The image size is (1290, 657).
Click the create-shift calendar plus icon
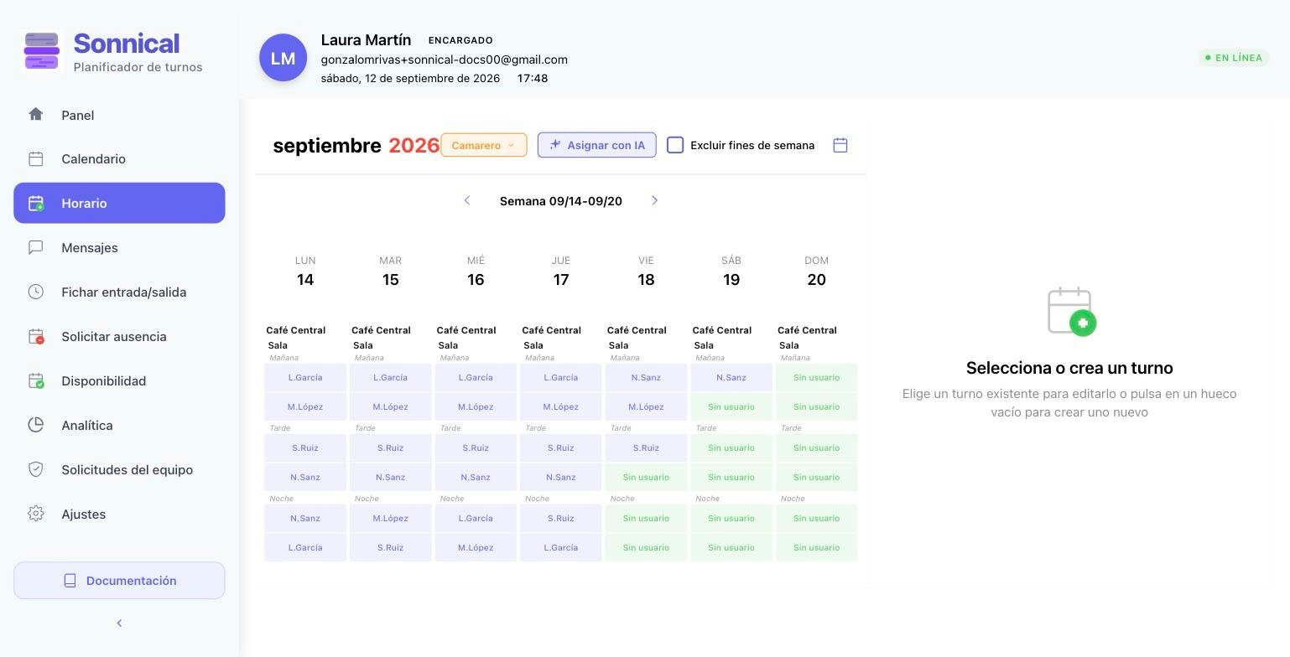click(x=1071, y=312)
